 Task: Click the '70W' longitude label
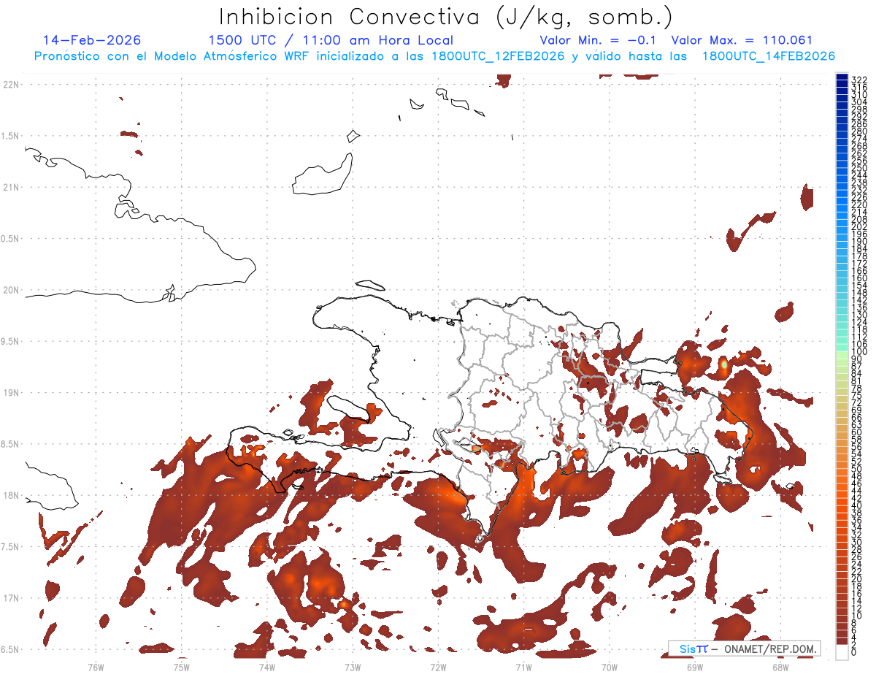point(610,666)
